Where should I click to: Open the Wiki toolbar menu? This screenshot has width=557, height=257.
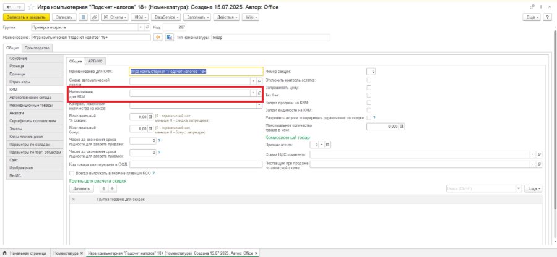[x=251, y=17]
